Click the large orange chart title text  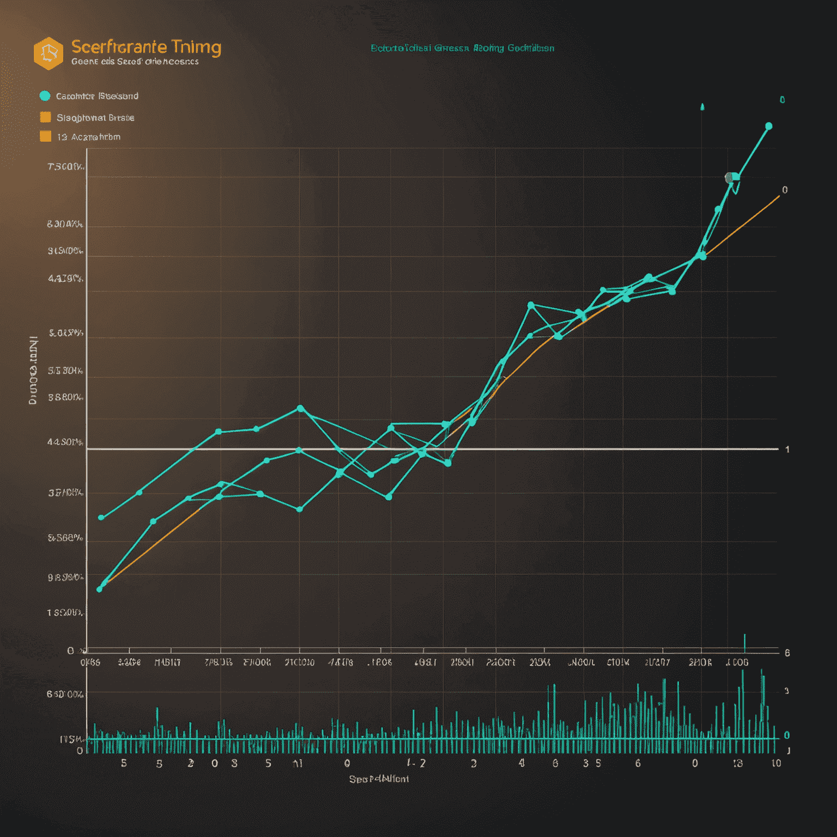(146, 47)
